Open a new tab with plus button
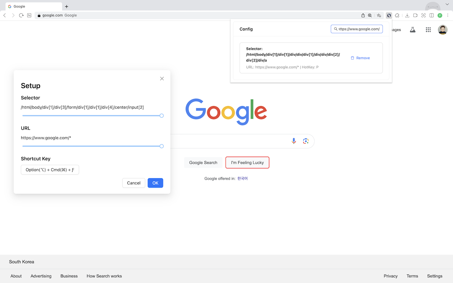Image resolution: width=453 pixels, height=283 pixels. [x=67, y=6]
